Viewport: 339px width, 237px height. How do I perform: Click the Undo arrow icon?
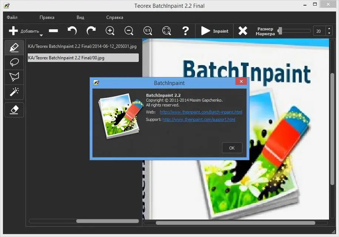72,31
